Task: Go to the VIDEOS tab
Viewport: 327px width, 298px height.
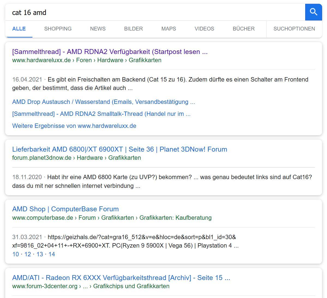Action: tap(204, 29)
